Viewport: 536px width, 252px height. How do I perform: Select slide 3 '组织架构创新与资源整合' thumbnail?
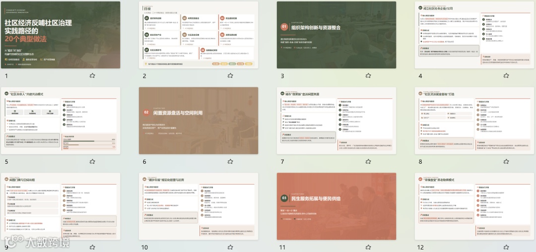pyautogui.click(x=336, y=35)
